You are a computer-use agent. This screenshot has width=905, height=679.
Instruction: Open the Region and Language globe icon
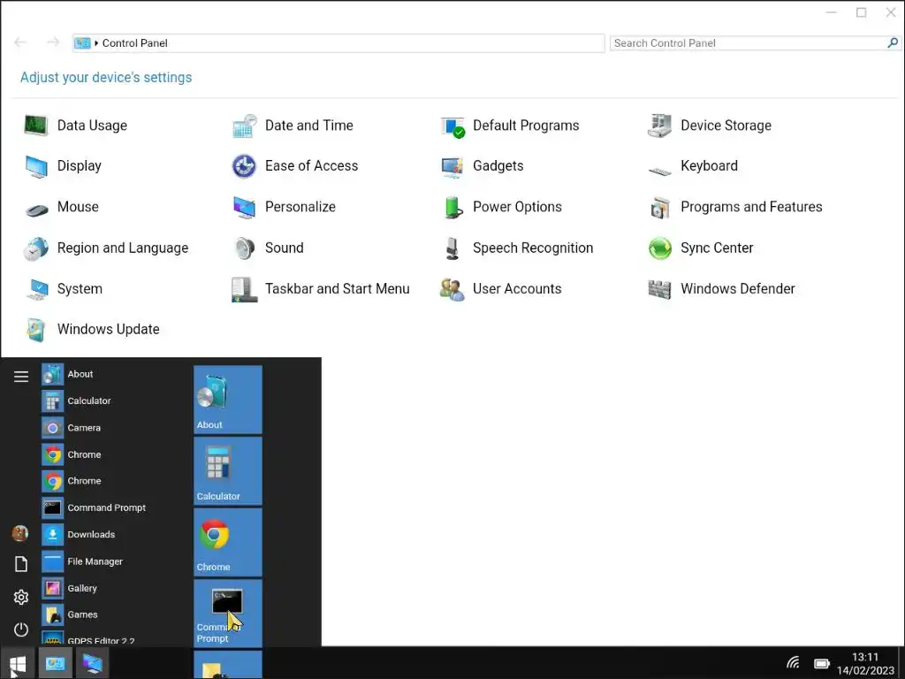pyautogui.click(x=35, y=248)
